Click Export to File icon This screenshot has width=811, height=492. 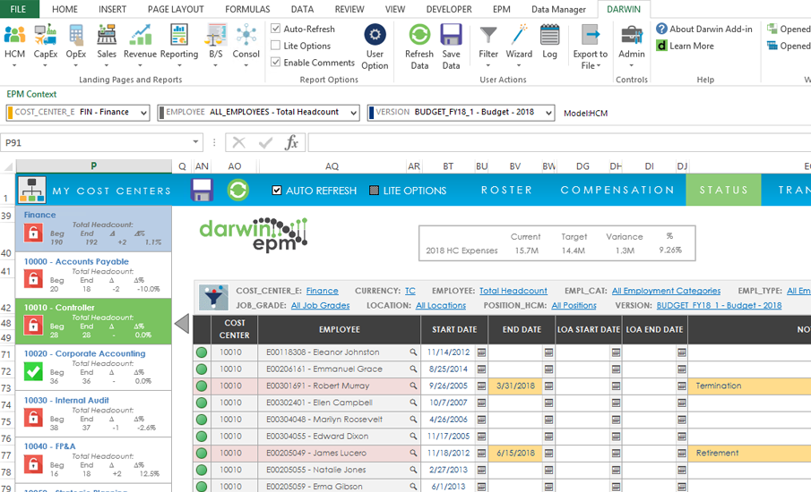point(591,35)
